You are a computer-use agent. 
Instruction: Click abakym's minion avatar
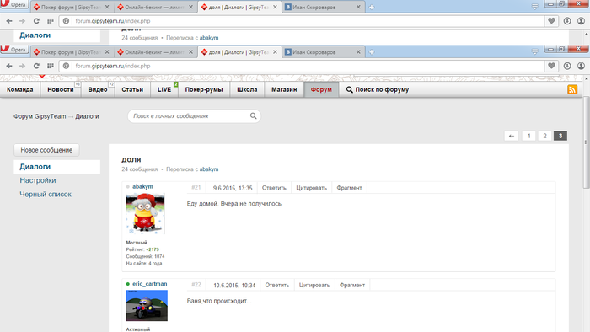[x=145, y=213]
